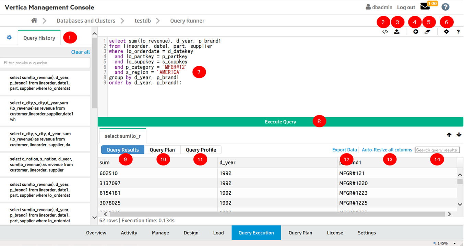Click the 1992 cell in the 3078025 row
The image size is (464, 246).
tap(277, 203)
